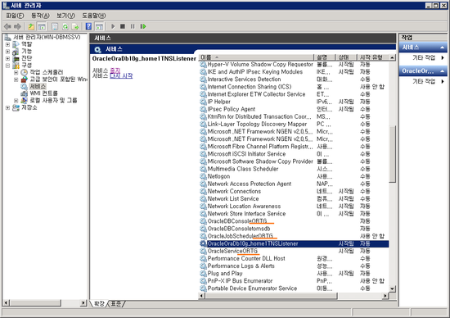This screenshot has height=318, width=450.
Task: Switch to the 확장 tab
Action: coord(99,303)
